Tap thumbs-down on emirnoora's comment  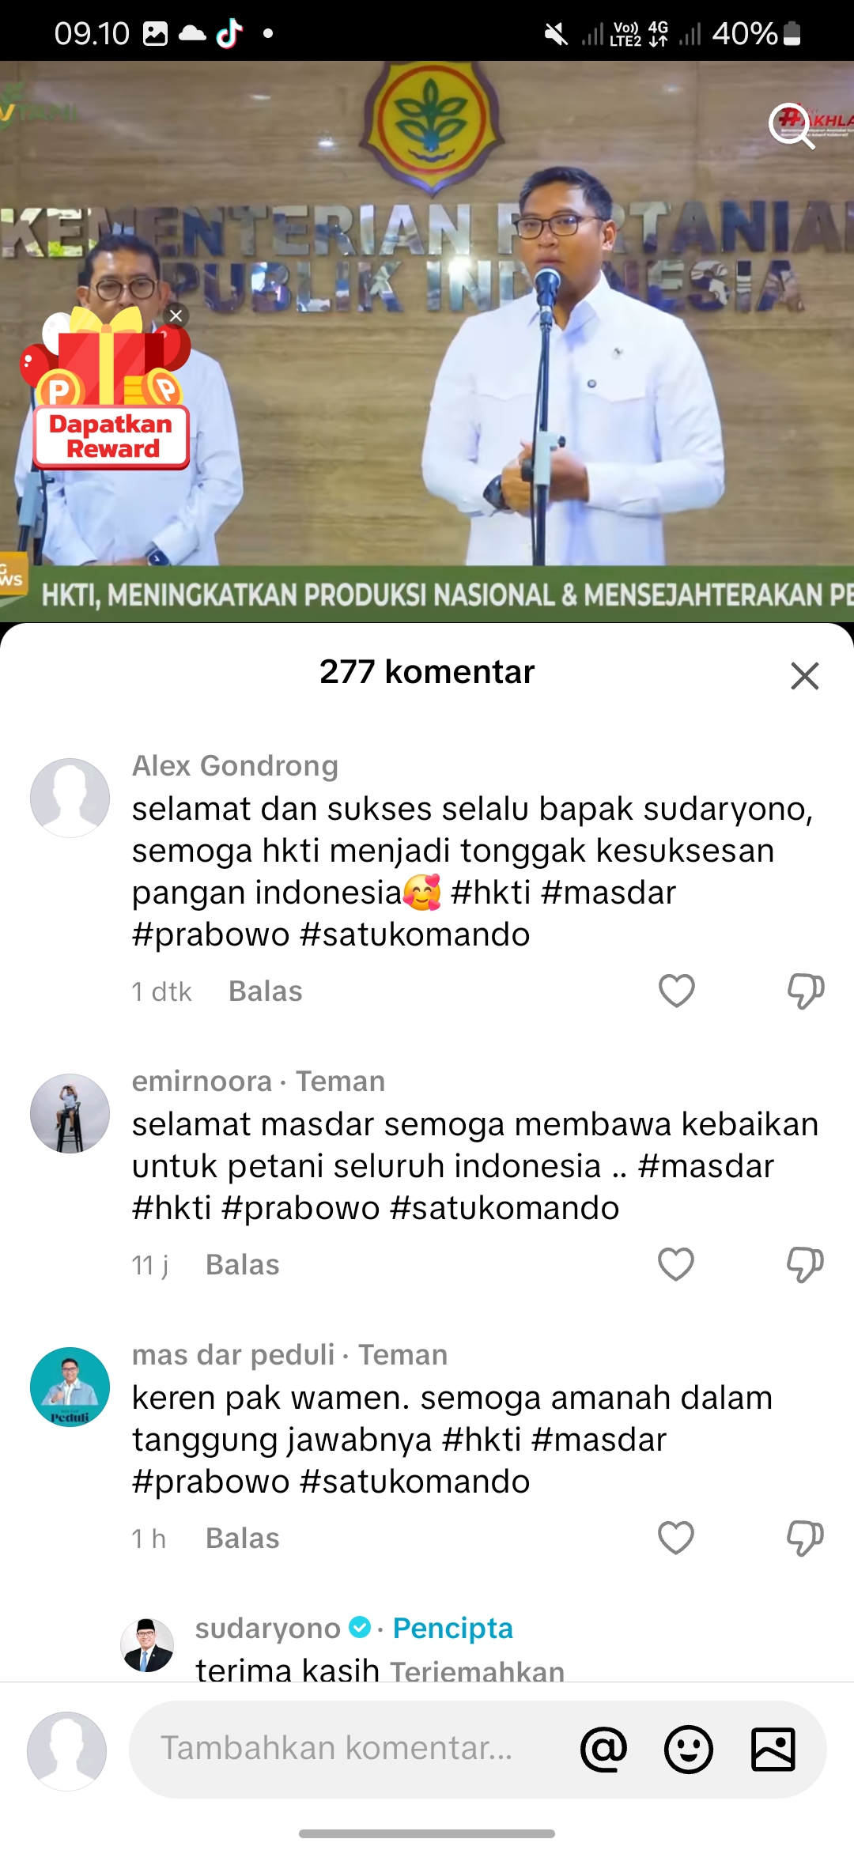click(x=805, y=1264)
